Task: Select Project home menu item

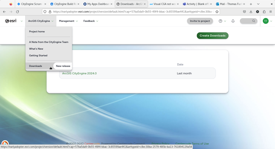Action: [x=37, y=32]
